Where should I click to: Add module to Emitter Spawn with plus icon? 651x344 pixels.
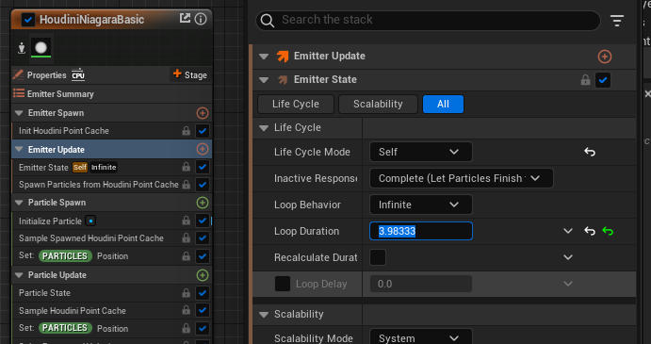[203, 113]
